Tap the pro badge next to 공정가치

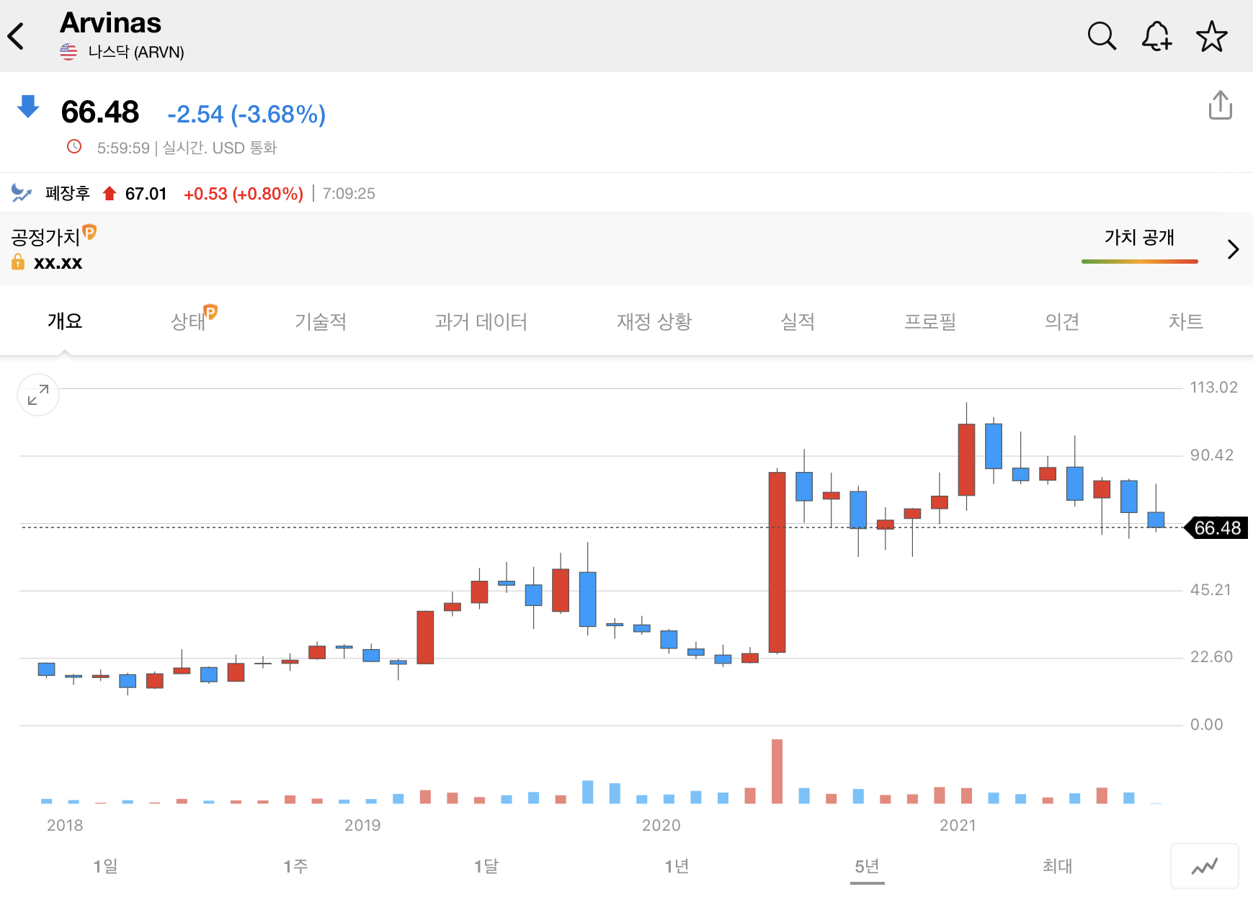[x=89, y=232]
